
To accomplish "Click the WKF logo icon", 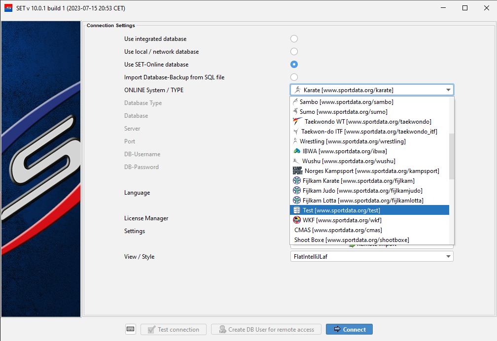I will pyautogui.click(x=297, y=220).
